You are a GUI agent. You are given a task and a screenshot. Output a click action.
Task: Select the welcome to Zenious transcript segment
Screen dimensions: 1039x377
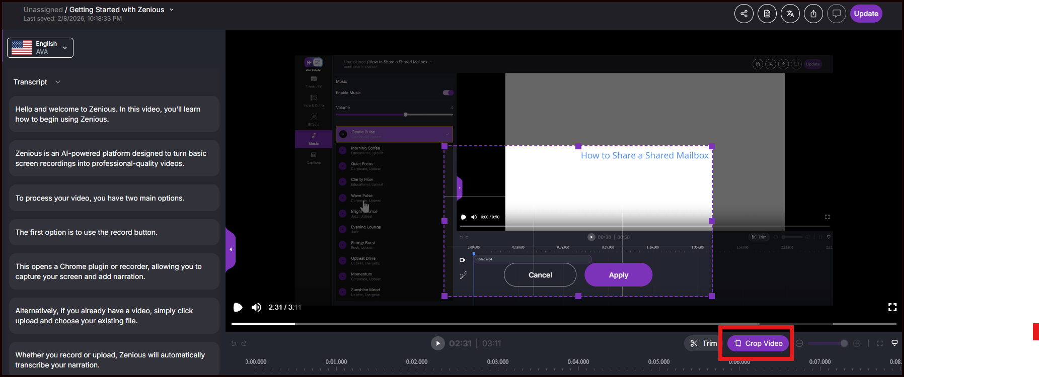114,114
